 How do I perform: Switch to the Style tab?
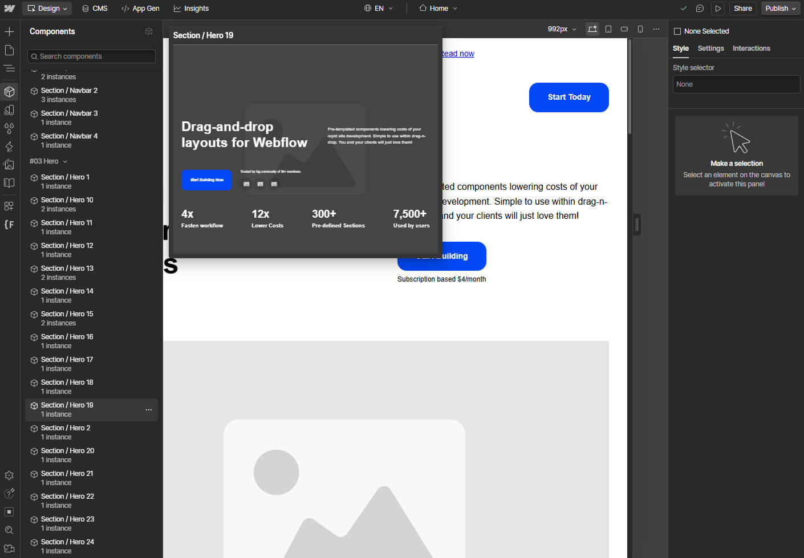(x=680, y=48)
